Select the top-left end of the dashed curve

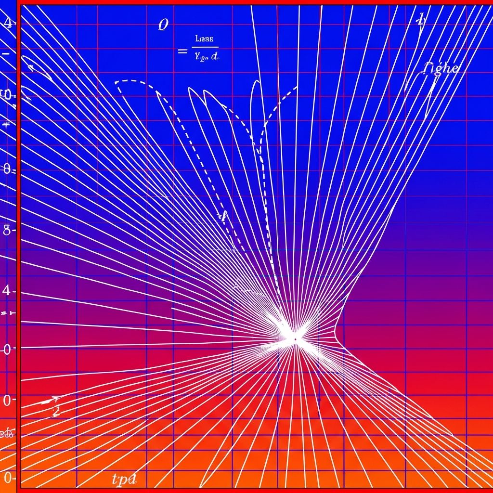[117, 83]
